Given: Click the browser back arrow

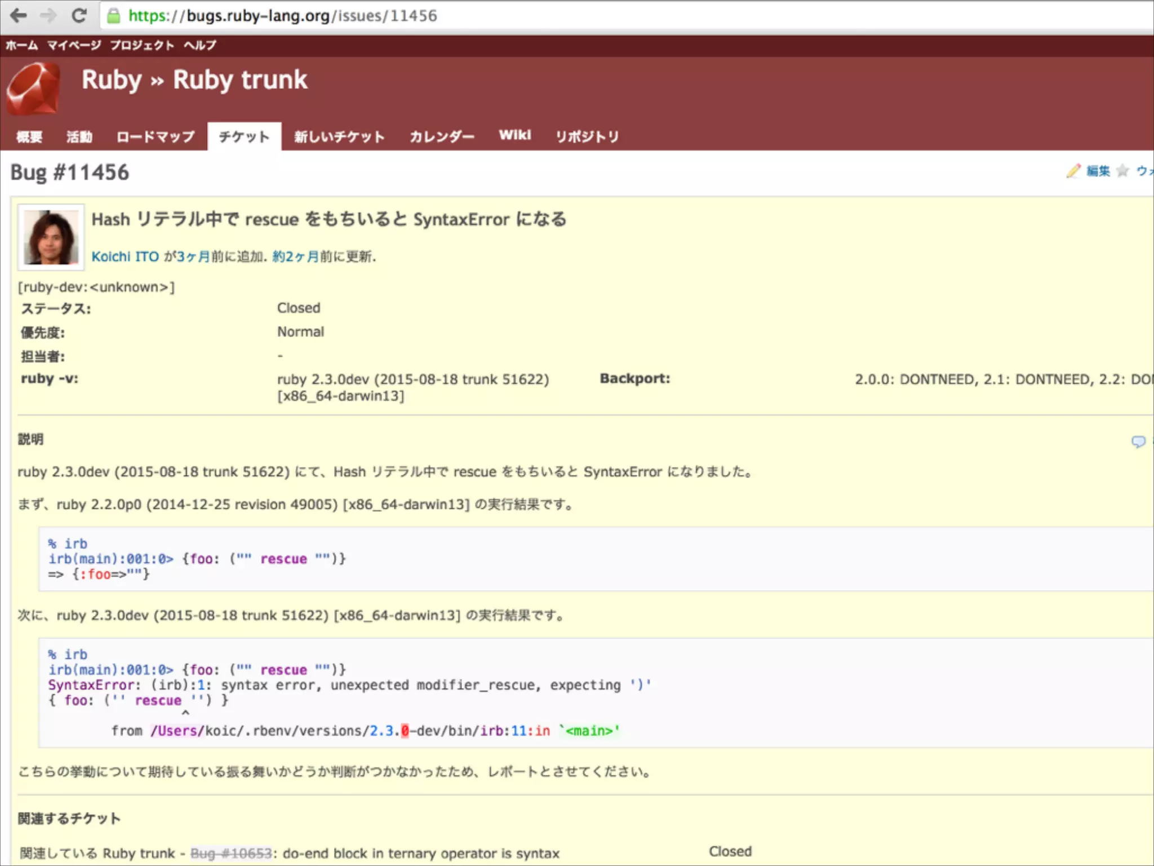Looking at the screenshot, I should pyautogui.click(x=19, y=15).
